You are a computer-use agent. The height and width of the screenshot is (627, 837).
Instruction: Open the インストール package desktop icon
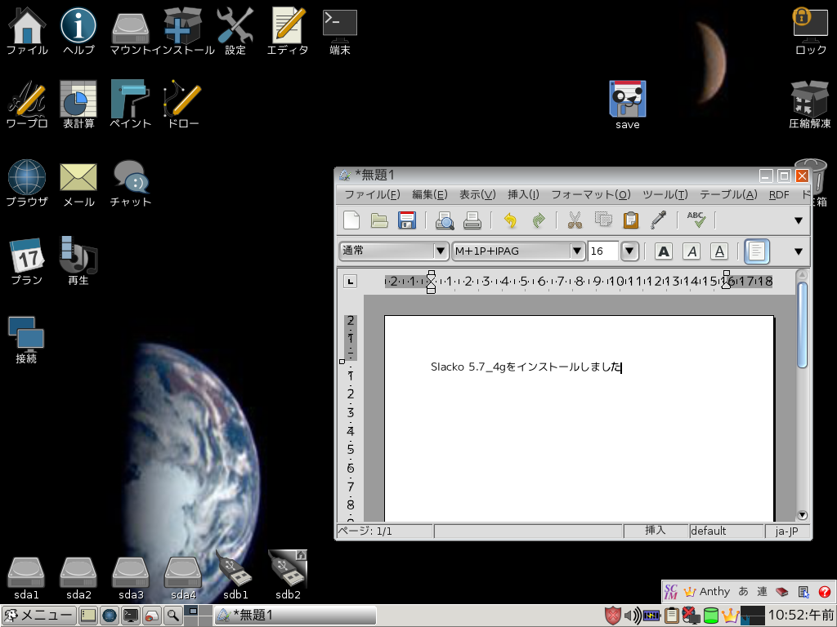(182, 31)
